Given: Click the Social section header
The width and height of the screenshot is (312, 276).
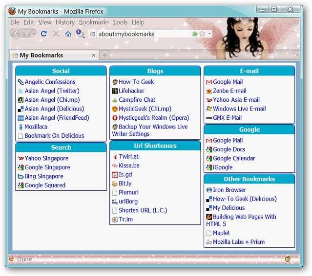Looking at the screenshot, I should pos(61,71).
